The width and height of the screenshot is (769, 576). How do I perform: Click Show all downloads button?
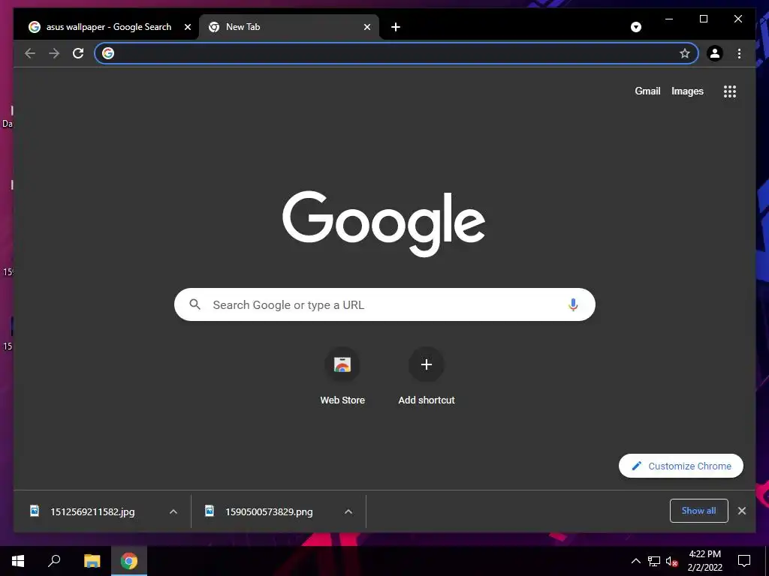(x=699, y=511)
